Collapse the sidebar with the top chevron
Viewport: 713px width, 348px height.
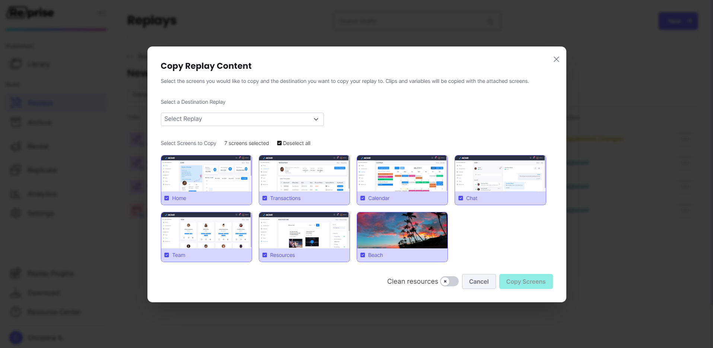pos(101,12)
